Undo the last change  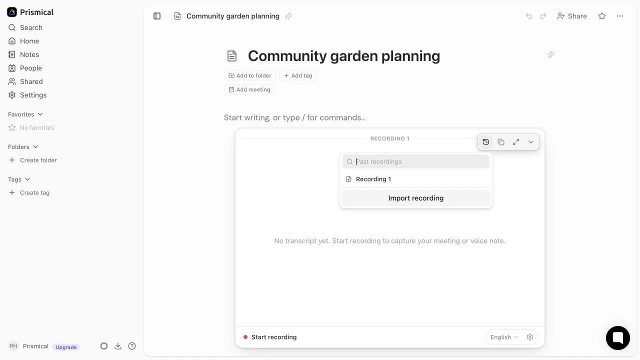click(529, 16)
